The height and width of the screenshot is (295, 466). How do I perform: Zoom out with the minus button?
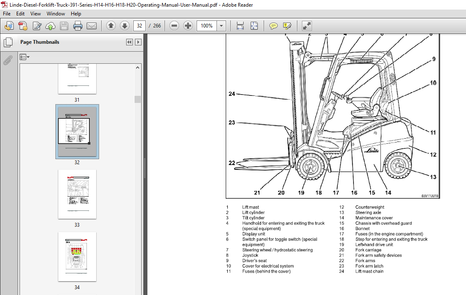[x=174, y=26]
